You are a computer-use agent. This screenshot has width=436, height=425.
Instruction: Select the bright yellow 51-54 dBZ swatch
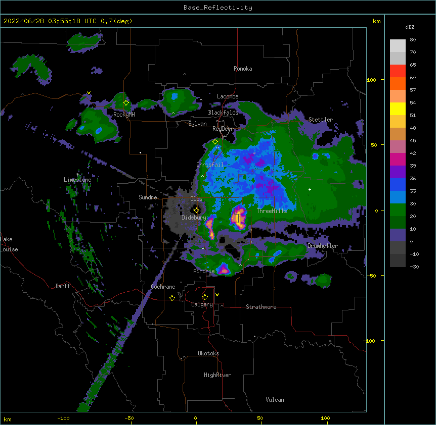[x=398, y=109]
